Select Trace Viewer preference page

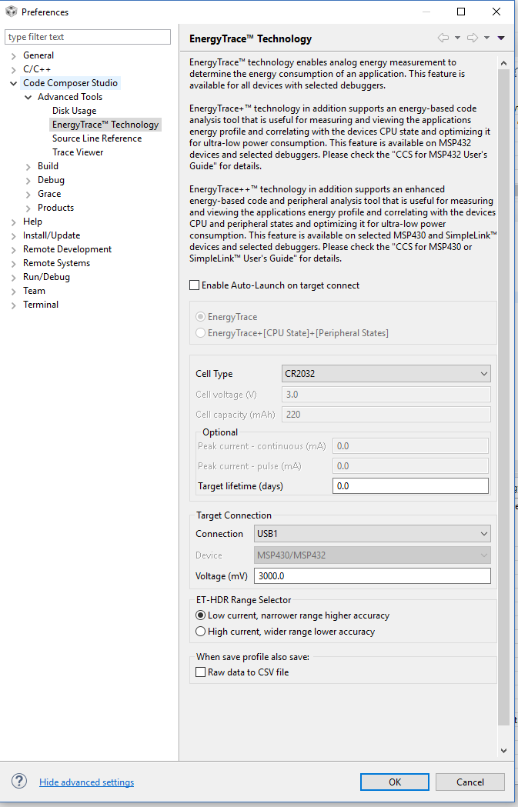[x=78, y=152]
